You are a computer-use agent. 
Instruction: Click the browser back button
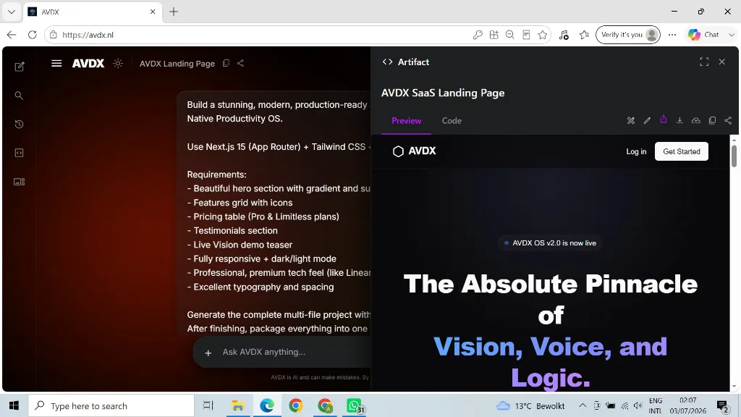(x=12, y=35)
